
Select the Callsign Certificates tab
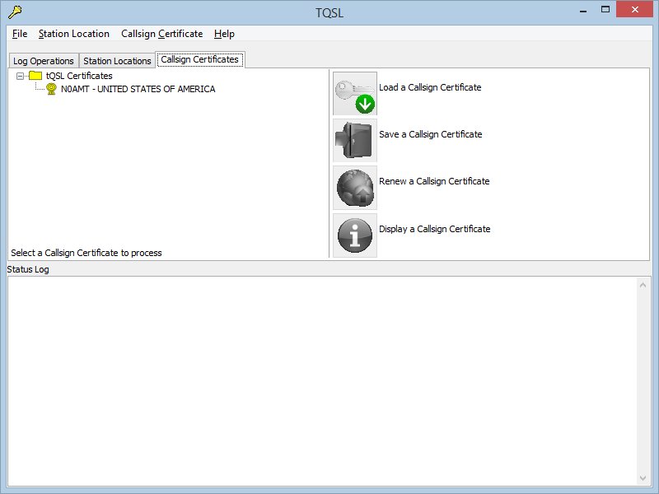tap(199, 59)
